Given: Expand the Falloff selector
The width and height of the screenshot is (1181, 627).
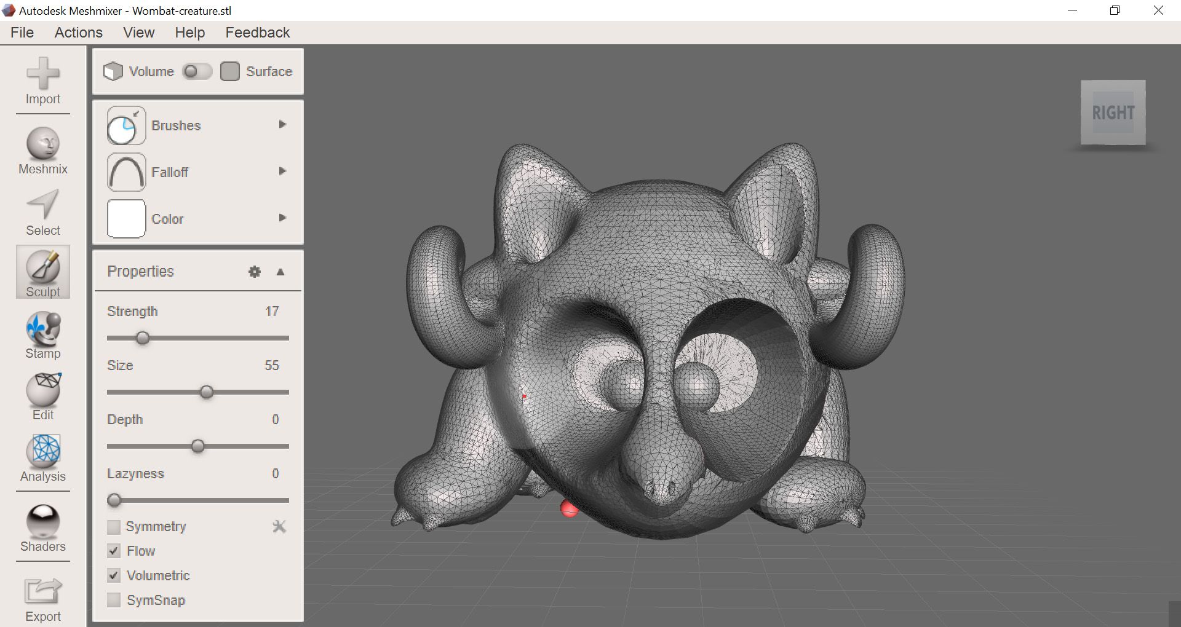Looking at the screenshot, I should (x=282, y=172).
